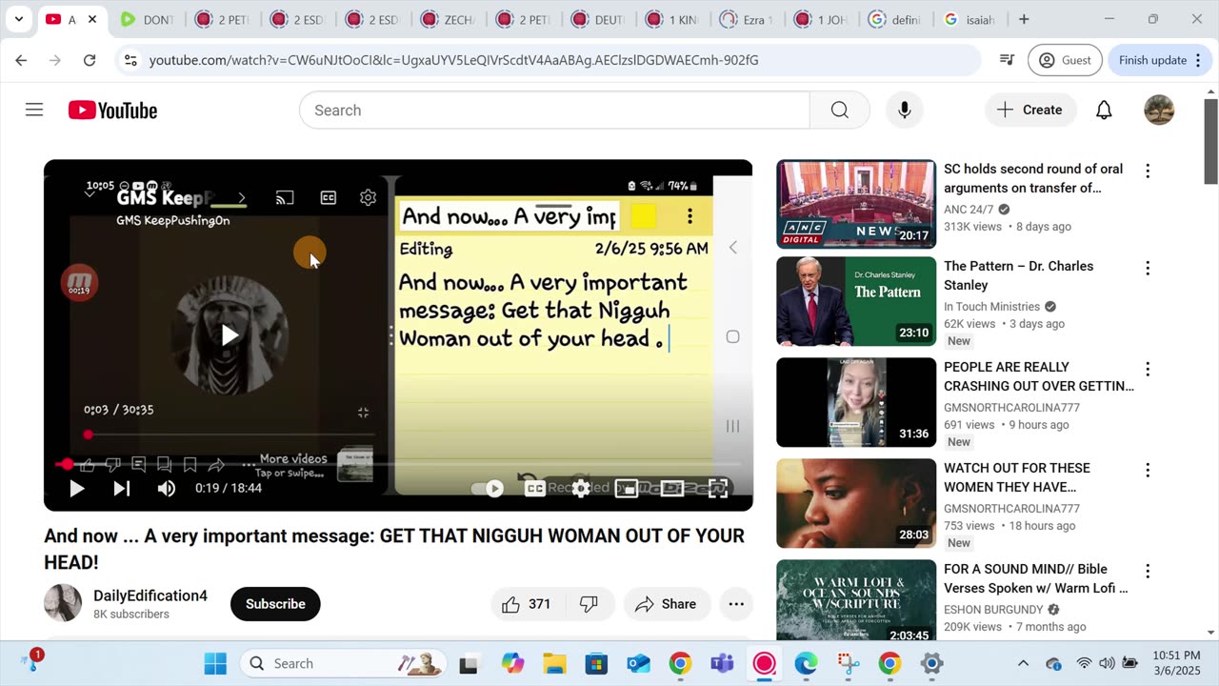Open options for SC holds second round video
Image resolution: width=1219 pixels, height=686 pixels.
pyautogui.click(x=1148, y=171)
